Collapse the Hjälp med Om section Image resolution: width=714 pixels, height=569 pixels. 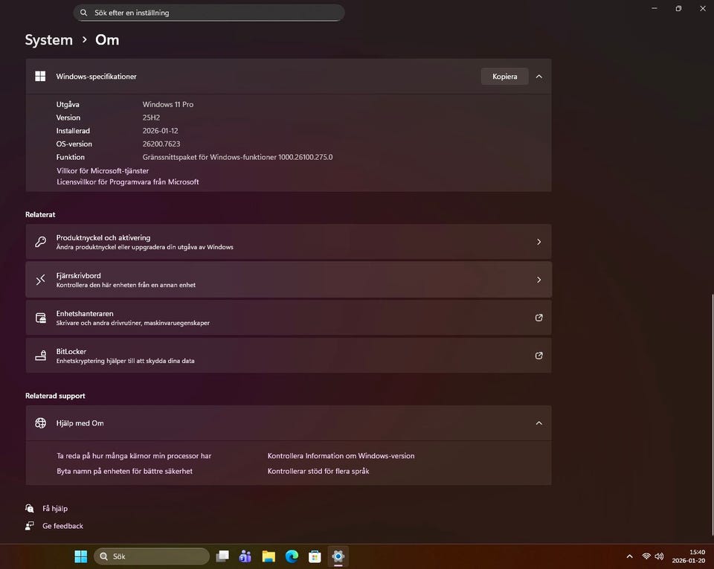point(538,423)
